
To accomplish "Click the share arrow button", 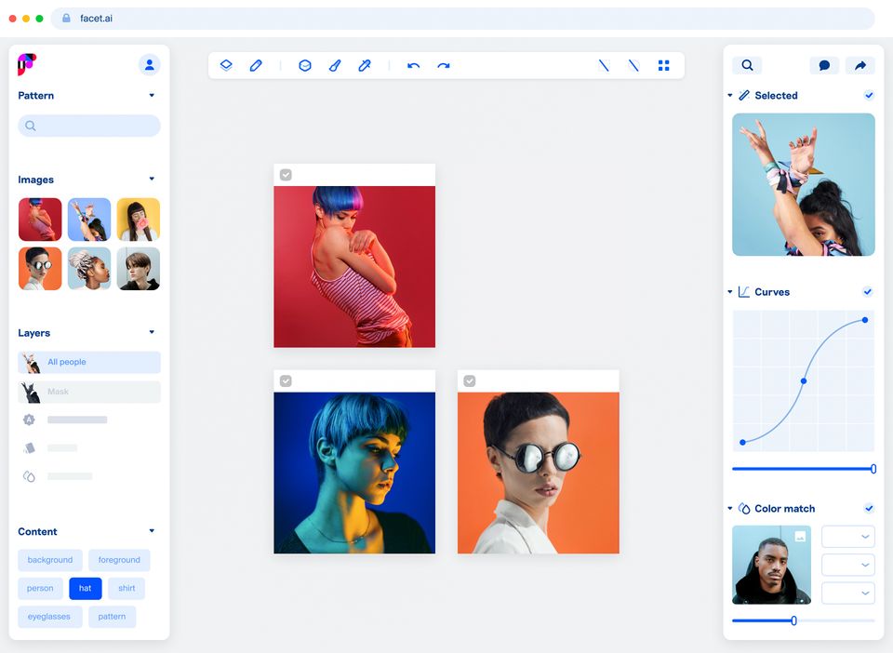I will pos(860,65).
